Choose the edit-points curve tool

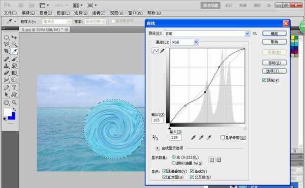(x=155, y=51)
